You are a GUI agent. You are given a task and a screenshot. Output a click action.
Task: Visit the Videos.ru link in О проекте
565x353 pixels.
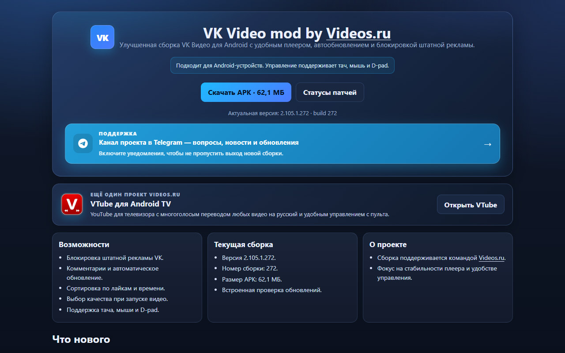point(491,258)
